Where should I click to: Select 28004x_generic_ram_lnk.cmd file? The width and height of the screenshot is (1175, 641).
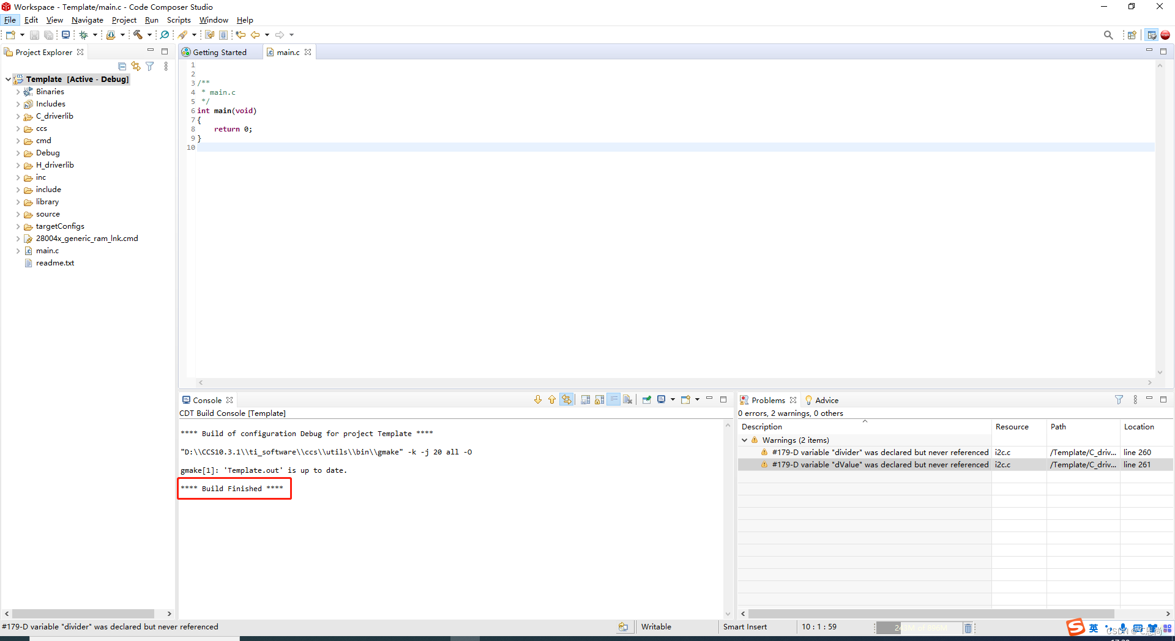coord(86,239)
